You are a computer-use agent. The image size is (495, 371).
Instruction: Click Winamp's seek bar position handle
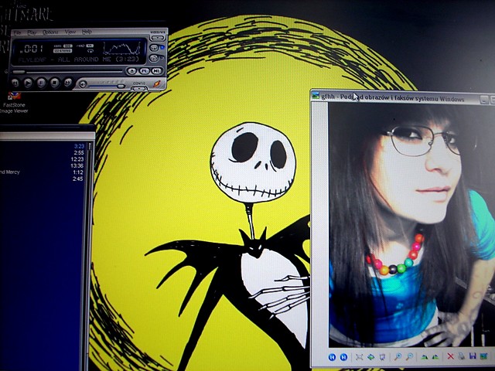[x=19, y=72]
